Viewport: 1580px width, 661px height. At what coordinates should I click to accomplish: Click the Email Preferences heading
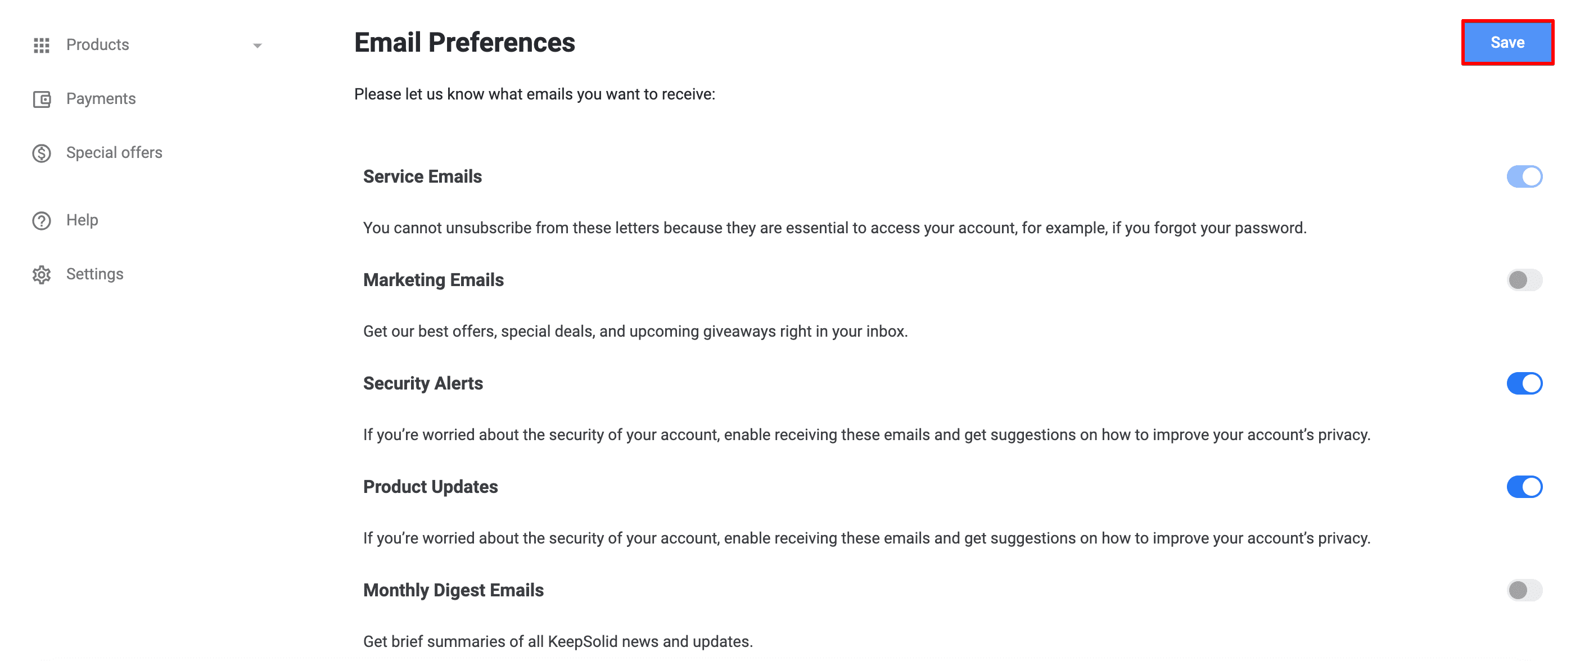(x=464, y=42)
